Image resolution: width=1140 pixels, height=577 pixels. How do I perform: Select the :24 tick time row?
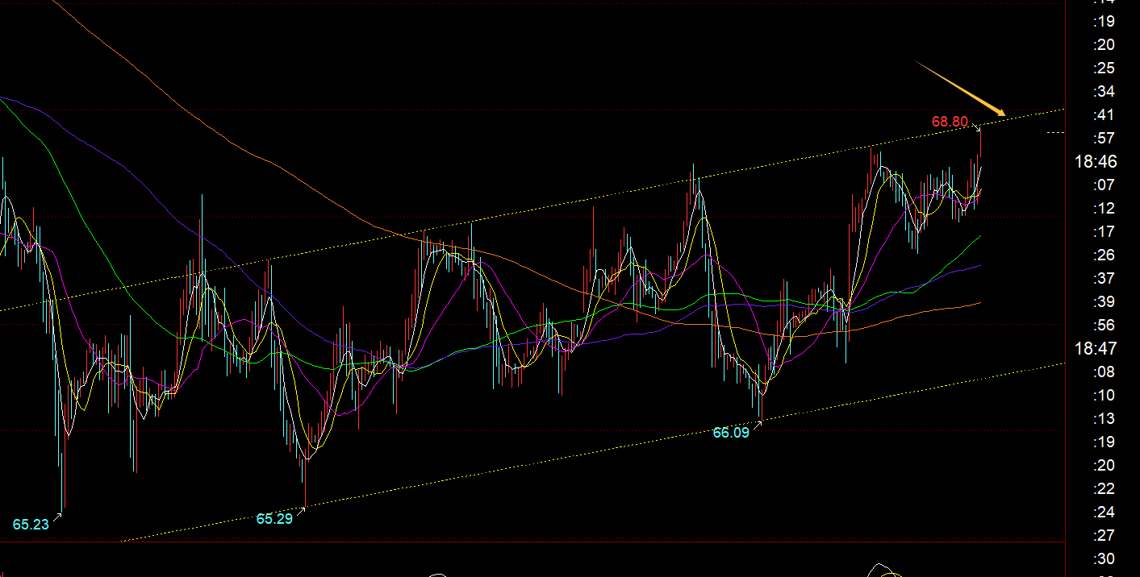pos(1103,513)
